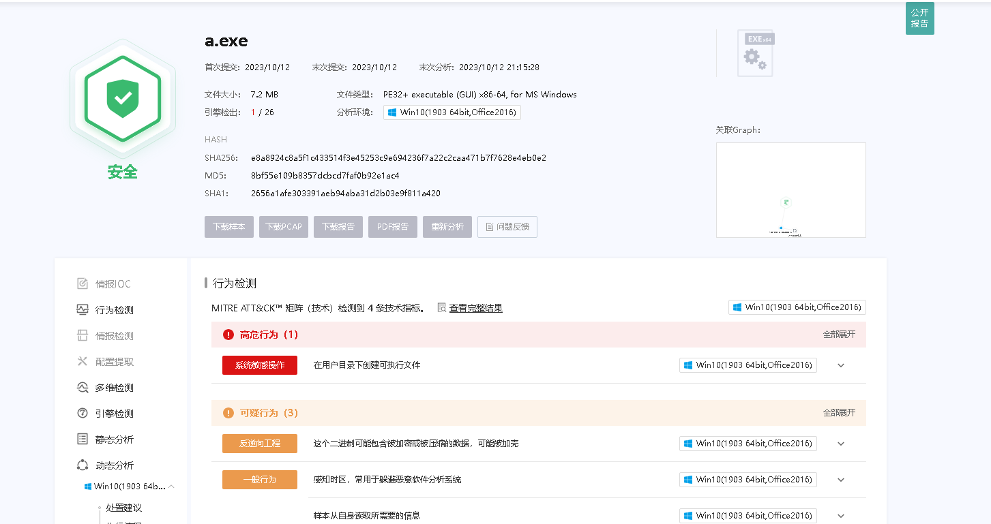Image resolution: width=991 pixels, height=524 pixels.
Task: Click the EXE x64 file type icon
Action: (756, 53)
